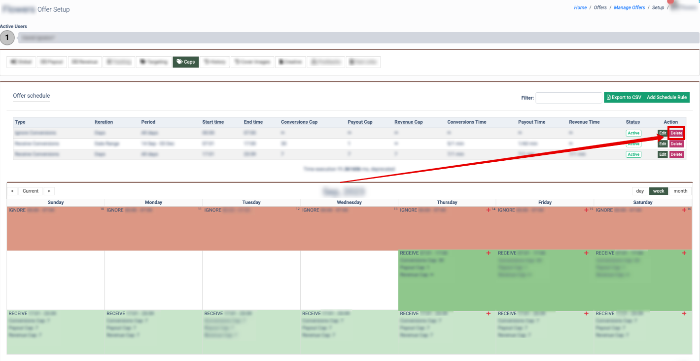Screen dimensions: 700x361
Task: Click the Add Schedule Rule button
Action: (x=666, y=98)
